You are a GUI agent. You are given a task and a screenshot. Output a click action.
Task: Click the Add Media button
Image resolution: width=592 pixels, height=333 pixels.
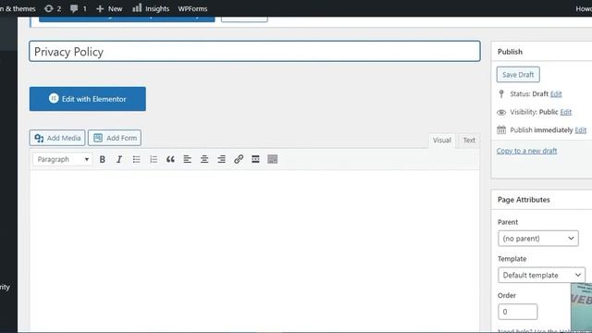[x=57, y=138]
